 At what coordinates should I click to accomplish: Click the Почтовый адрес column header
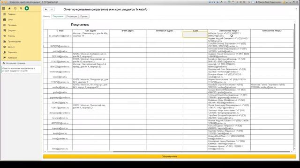tap(165, 30)
